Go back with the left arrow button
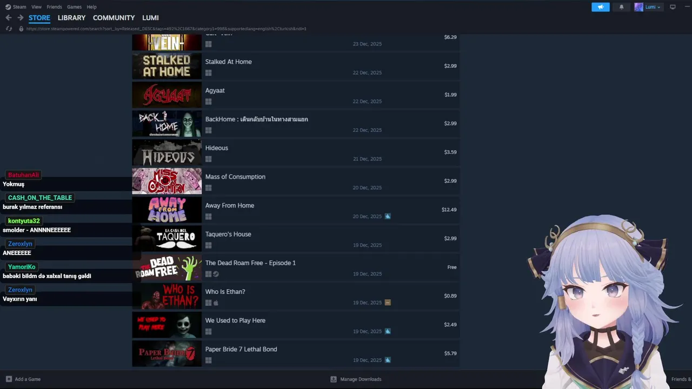The image size is (692, 389). (9, 18)
